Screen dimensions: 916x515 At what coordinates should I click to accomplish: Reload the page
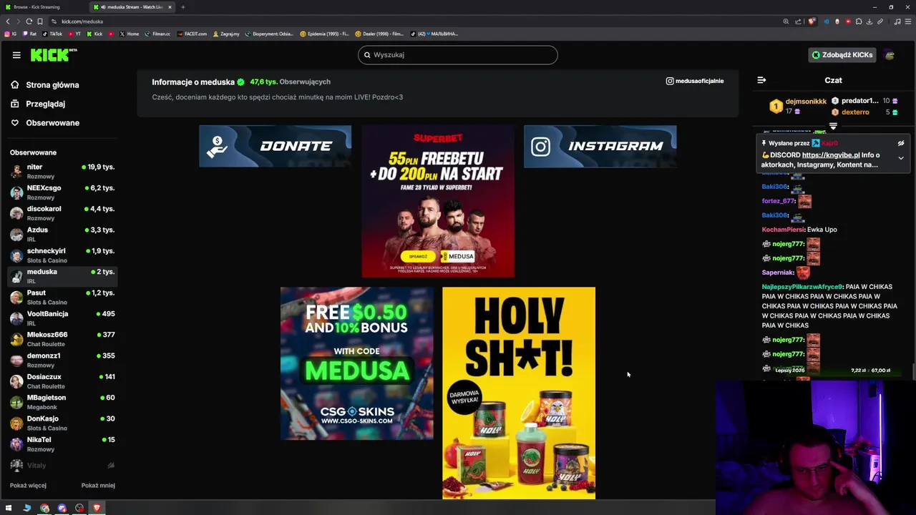29,21
